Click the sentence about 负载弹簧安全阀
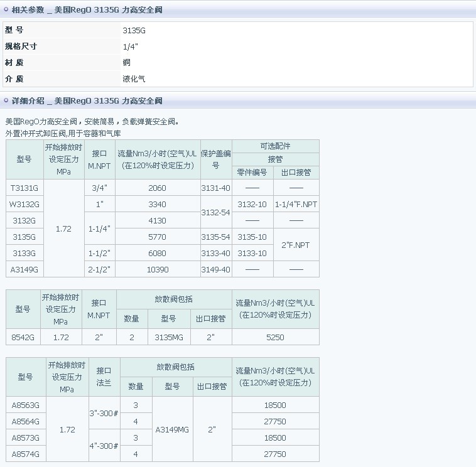Image resolution: width=476 pixels, height=467 pixels. [x=92, y=122]
